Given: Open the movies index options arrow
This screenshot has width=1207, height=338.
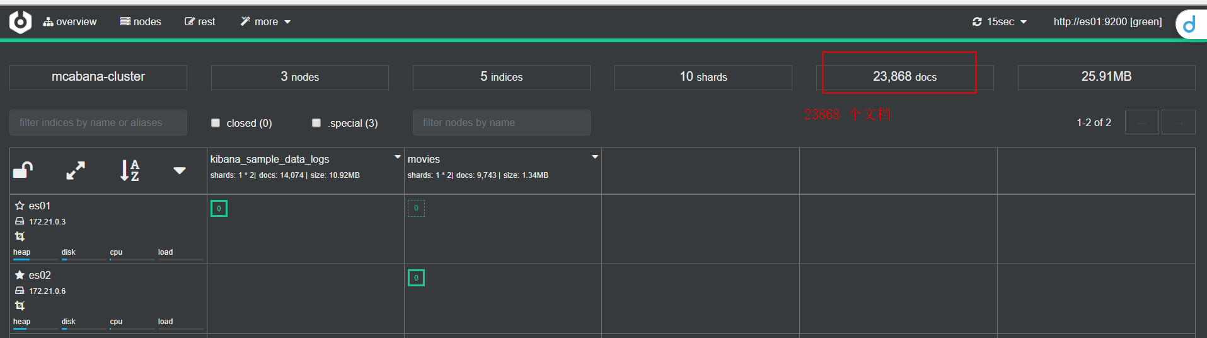Looking at the screenshot, I should tap(594, 157).
